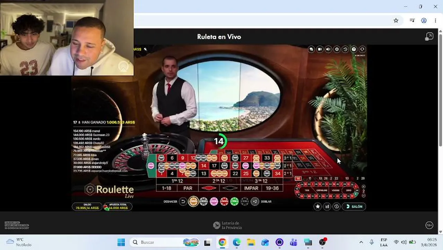Screen dimensions: 443x250
Task: Bookmark this page with star icon
Action: pyautogui.click(x=396, y=20)
